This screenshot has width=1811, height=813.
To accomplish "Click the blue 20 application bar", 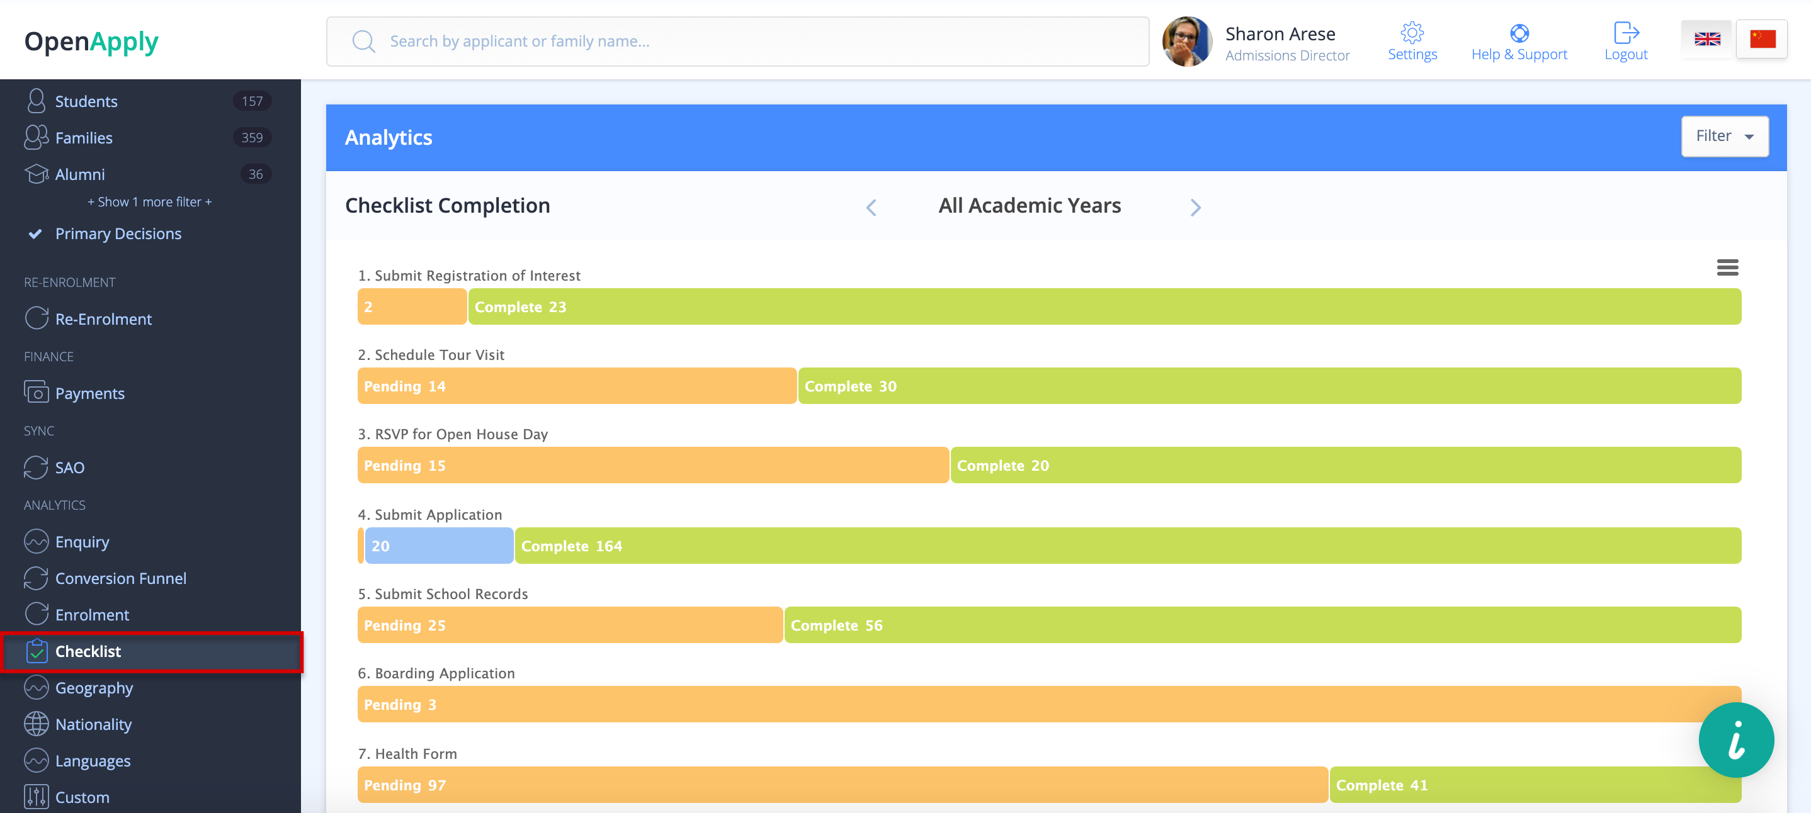I will point(439,546).
